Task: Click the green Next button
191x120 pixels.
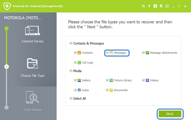Action: click(x=170, y=114)
